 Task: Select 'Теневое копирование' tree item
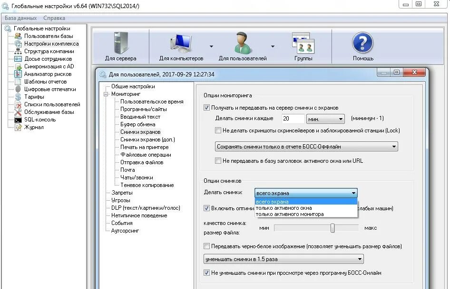[x=147, y=185]
